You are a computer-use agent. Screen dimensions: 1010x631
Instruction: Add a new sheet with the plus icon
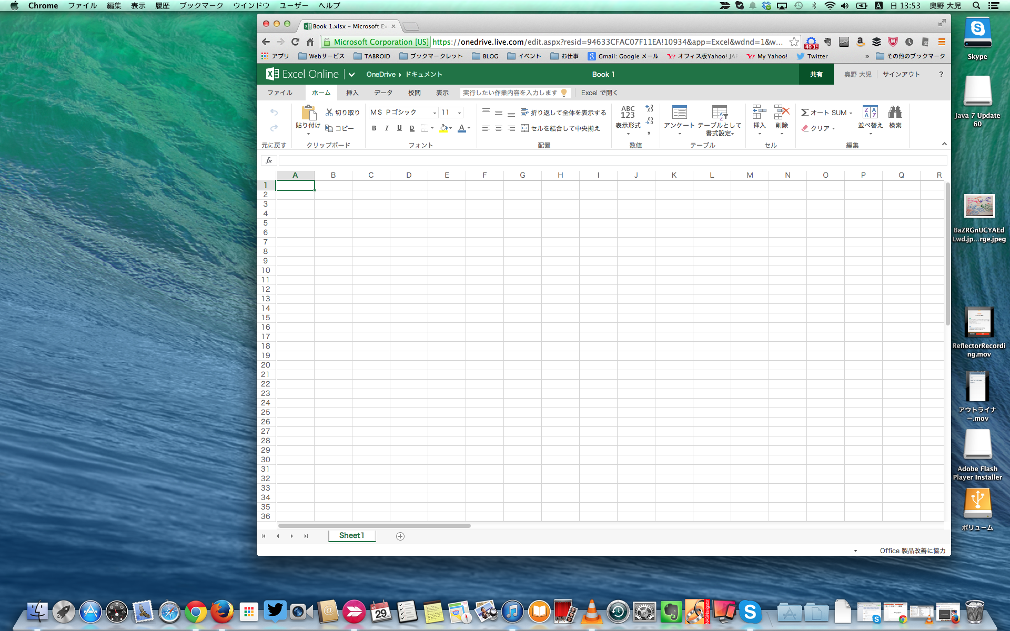(400, 536)
